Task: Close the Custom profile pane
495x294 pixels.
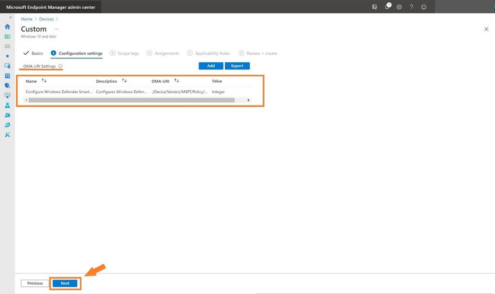Action: click(486, 29)
